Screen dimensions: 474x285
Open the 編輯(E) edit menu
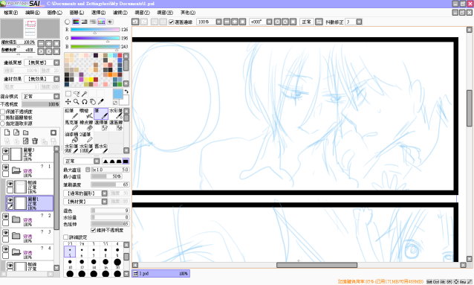33,13
